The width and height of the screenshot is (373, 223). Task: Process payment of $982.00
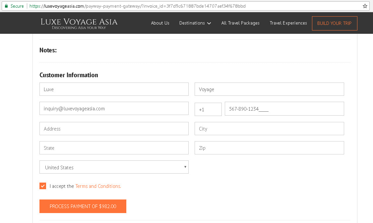pyautogui.click(x=83, y=206)
